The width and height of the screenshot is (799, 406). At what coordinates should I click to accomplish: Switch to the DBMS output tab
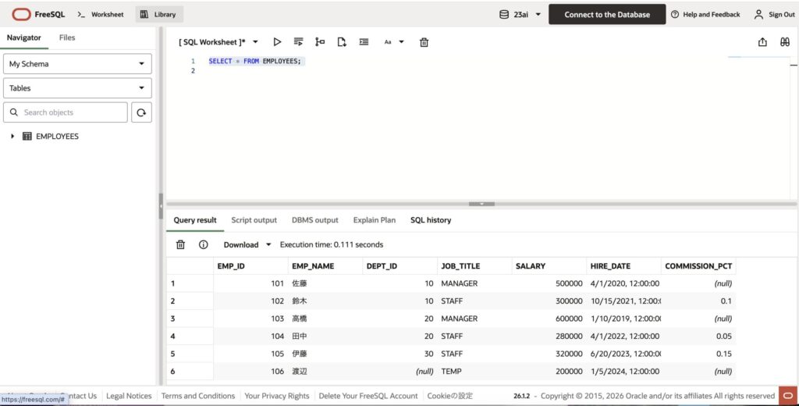click(x=315, y=220)
